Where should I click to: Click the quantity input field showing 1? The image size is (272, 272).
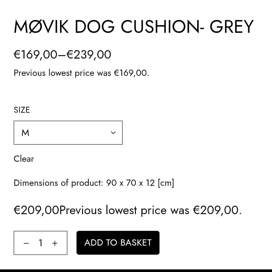tap(41, 243)
